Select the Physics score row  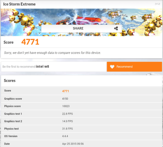[x=82, y=106]
